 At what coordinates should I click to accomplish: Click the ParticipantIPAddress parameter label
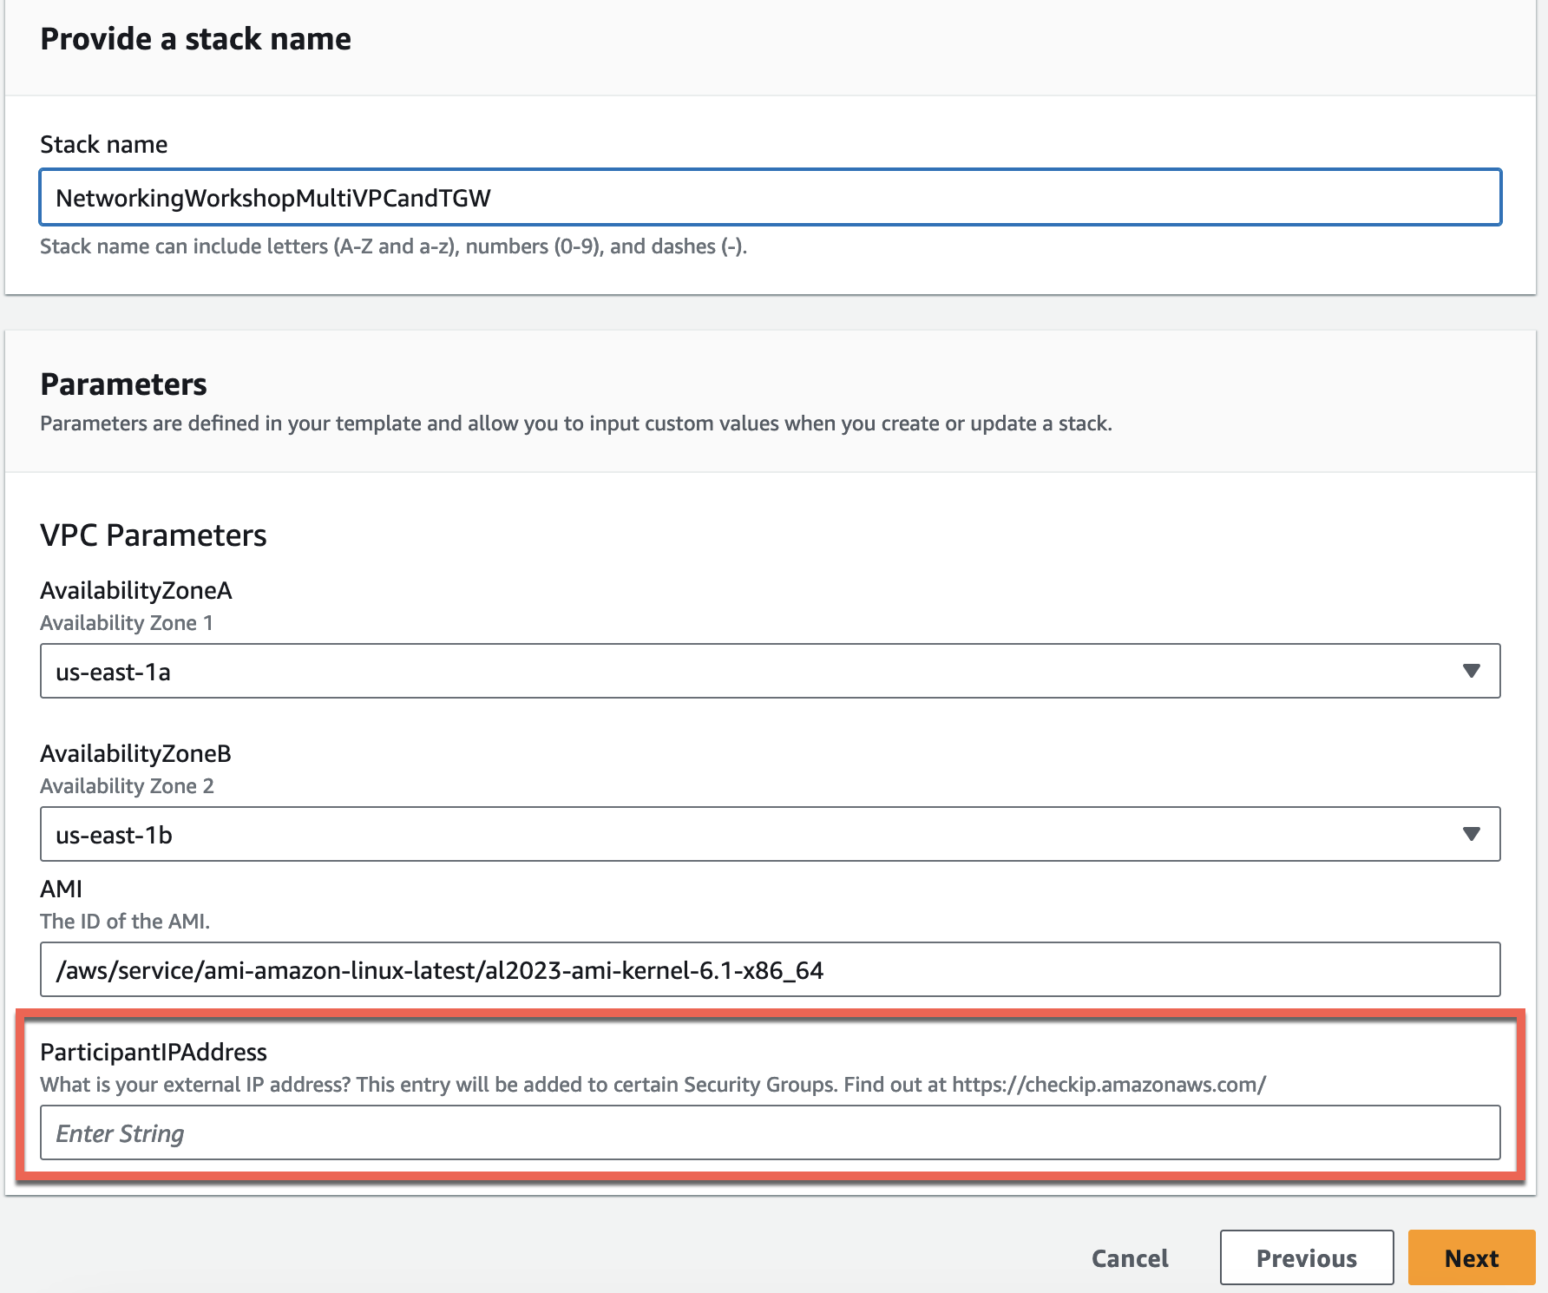coord(154,1052)
